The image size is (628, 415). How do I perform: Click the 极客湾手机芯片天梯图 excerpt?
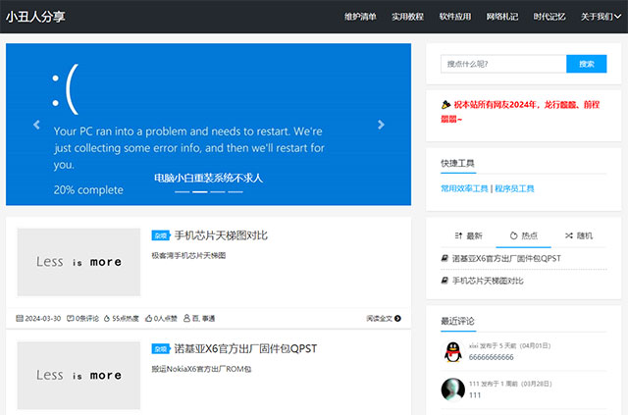coord(188,255)
